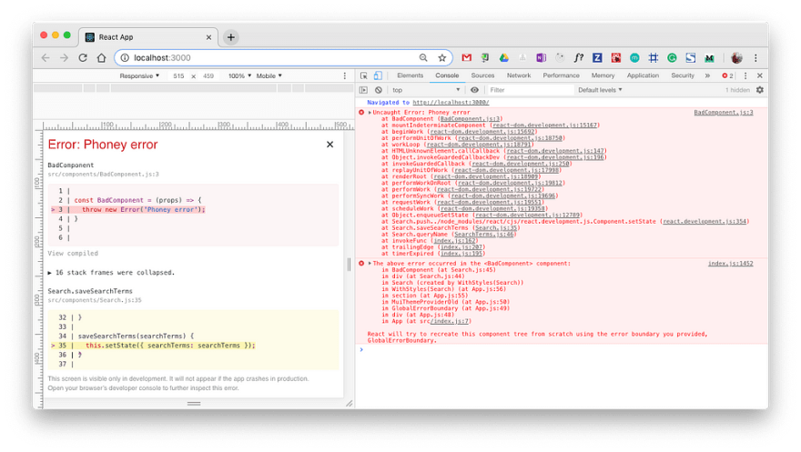
Task: Switch to the Console tab
Action: point(447,75)
